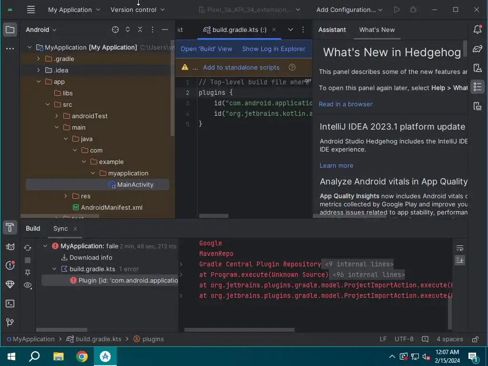Viewport: 488px width, 366px height.
Task: Open Git version control sidebar icon
Action: point(10,323)
